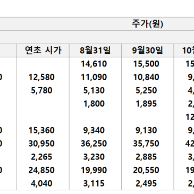Select the cell with value 11,090

[x=95, y=77]
